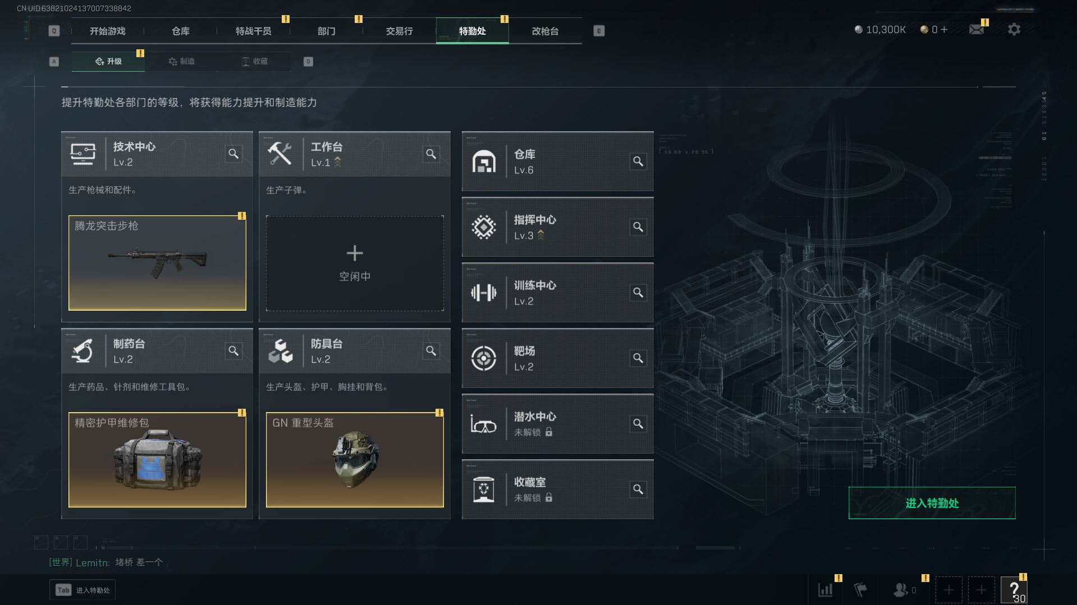Open the mail envelope icon
This screenshot has height=605, width=1077.
coord(976,30)
